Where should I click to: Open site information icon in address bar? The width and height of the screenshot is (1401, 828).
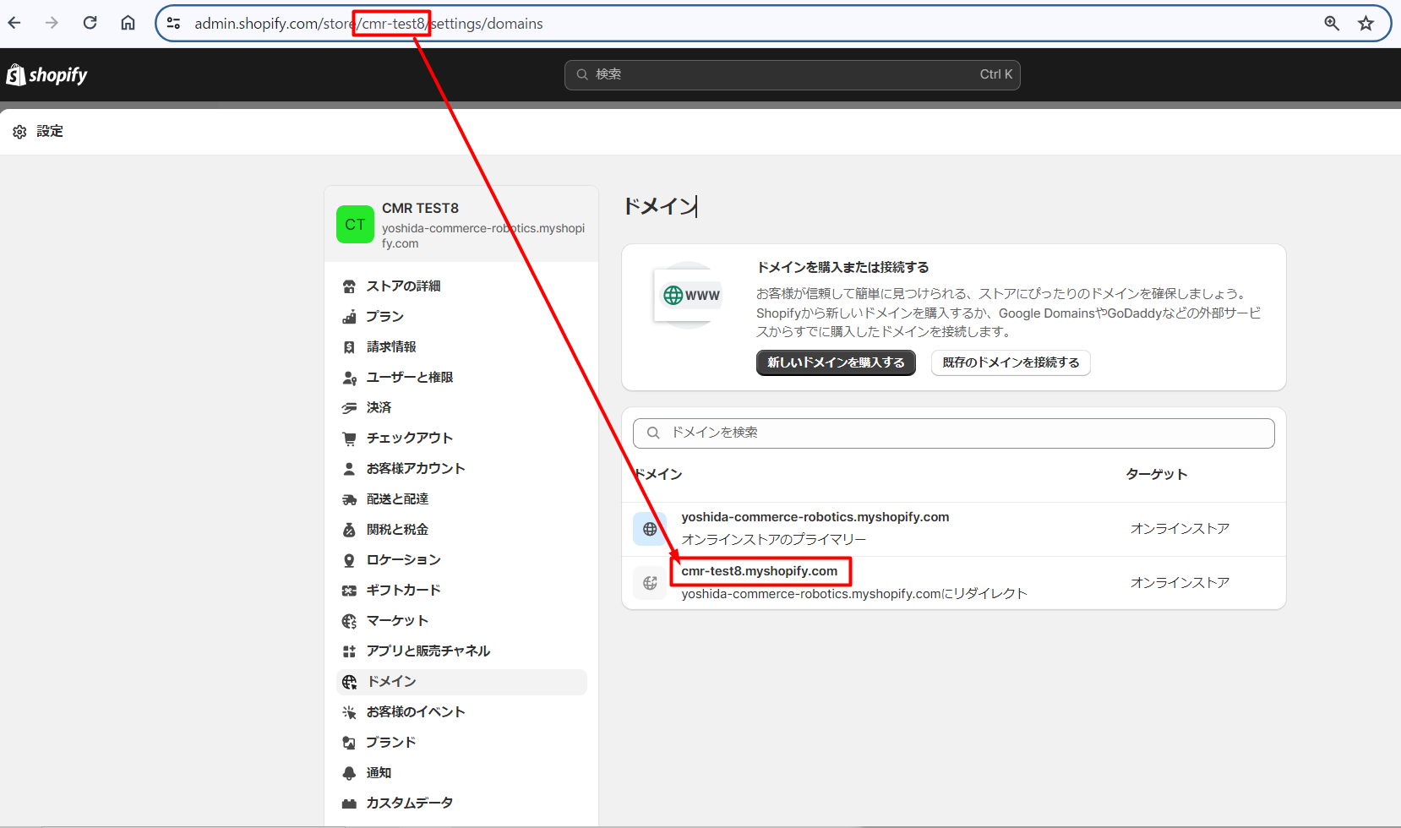173,24
